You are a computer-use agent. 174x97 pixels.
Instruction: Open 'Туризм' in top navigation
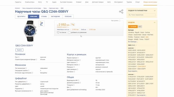[x=129, y=2]
